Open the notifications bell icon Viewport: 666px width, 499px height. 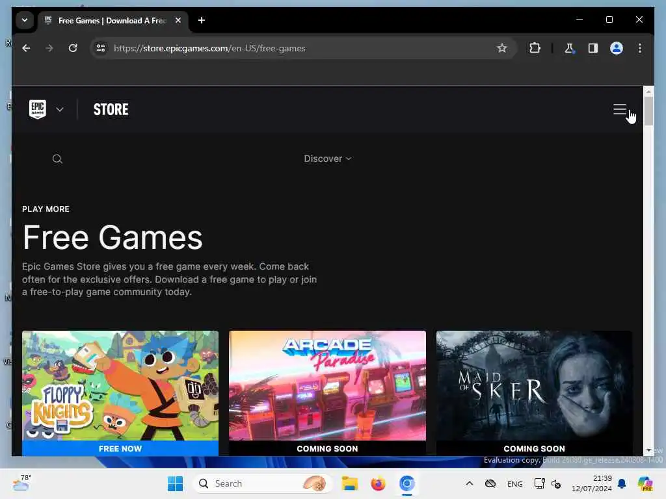click(622, 483)
